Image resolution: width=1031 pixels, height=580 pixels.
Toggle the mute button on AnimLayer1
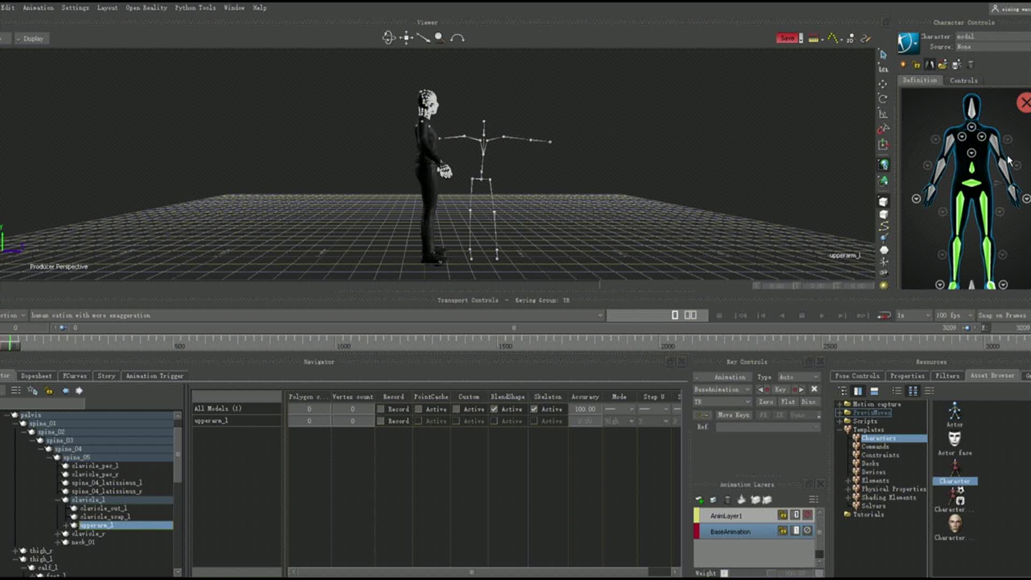coord(807,515)
